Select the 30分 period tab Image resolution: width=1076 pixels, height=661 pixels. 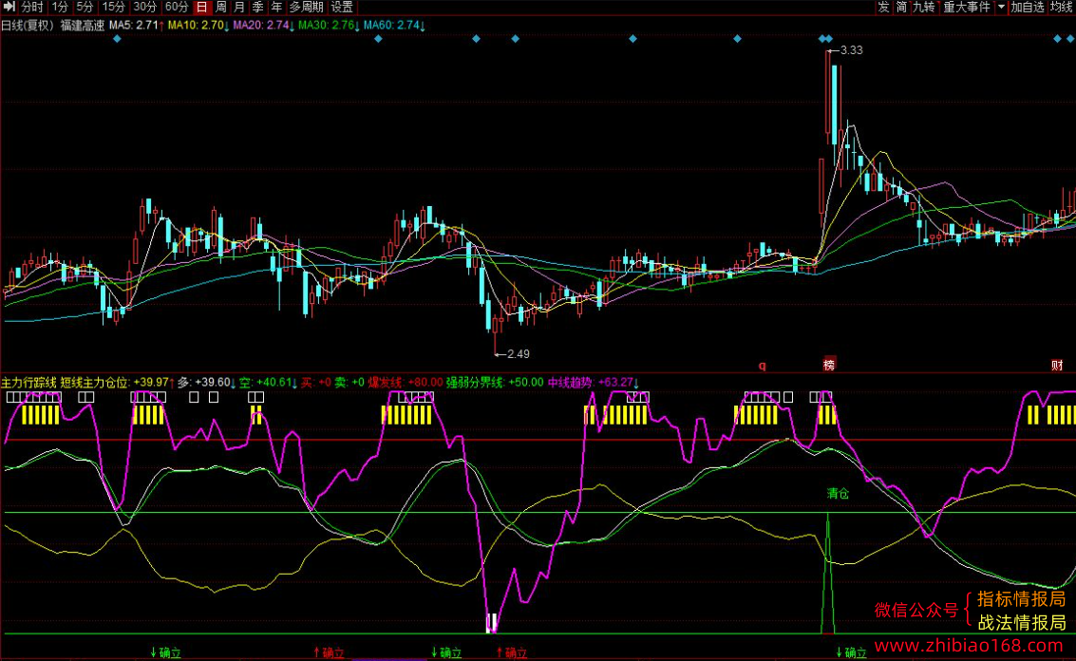pos(144,7)
